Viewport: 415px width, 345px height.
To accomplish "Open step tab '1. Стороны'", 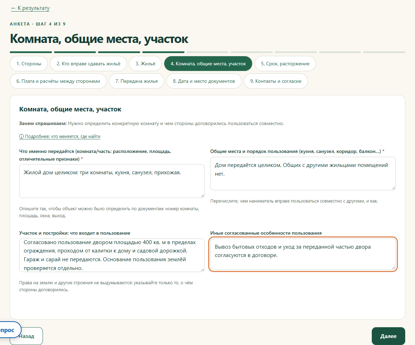I will (x=29, y=64).
